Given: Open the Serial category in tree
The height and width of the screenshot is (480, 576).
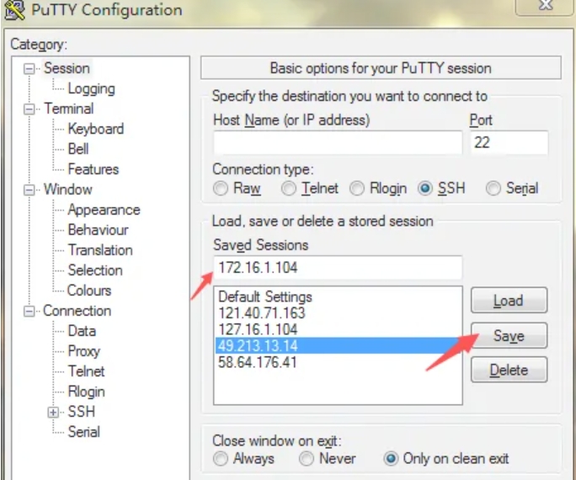Looking at the screenshot, I should click(x=83, y=432).
